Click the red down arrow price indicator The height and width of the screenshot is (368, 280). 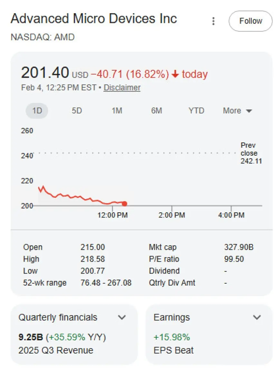(x=175, y=74)
